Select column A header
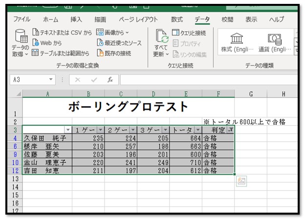This screenshot has width=305, height=219. [x=47, y=94]
